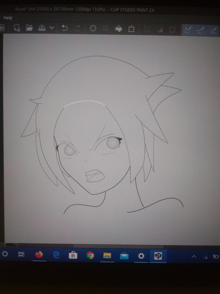Click the Scale/Rotate transform icon
The height and width of the screenshot is (294, 220).
click(x=131, y=29)
